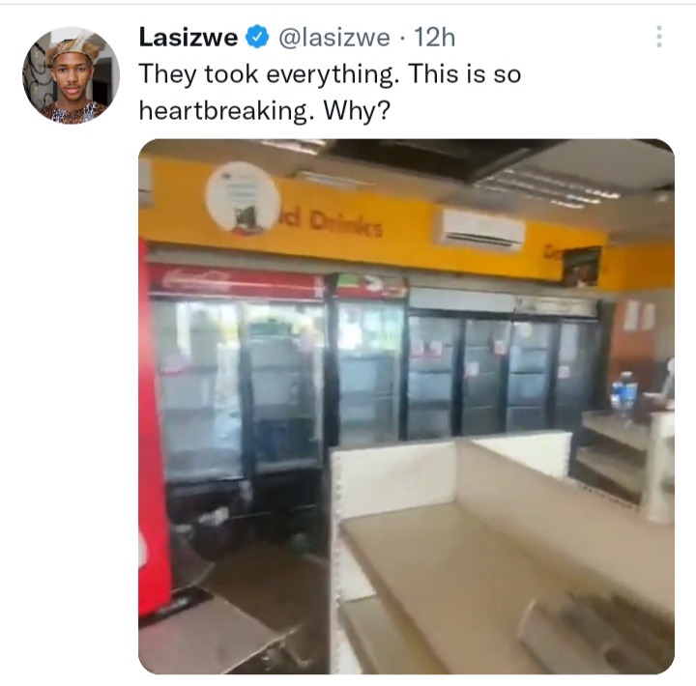696x686 pixels.
Task: Play the looted store video
Action: [406, 407]
